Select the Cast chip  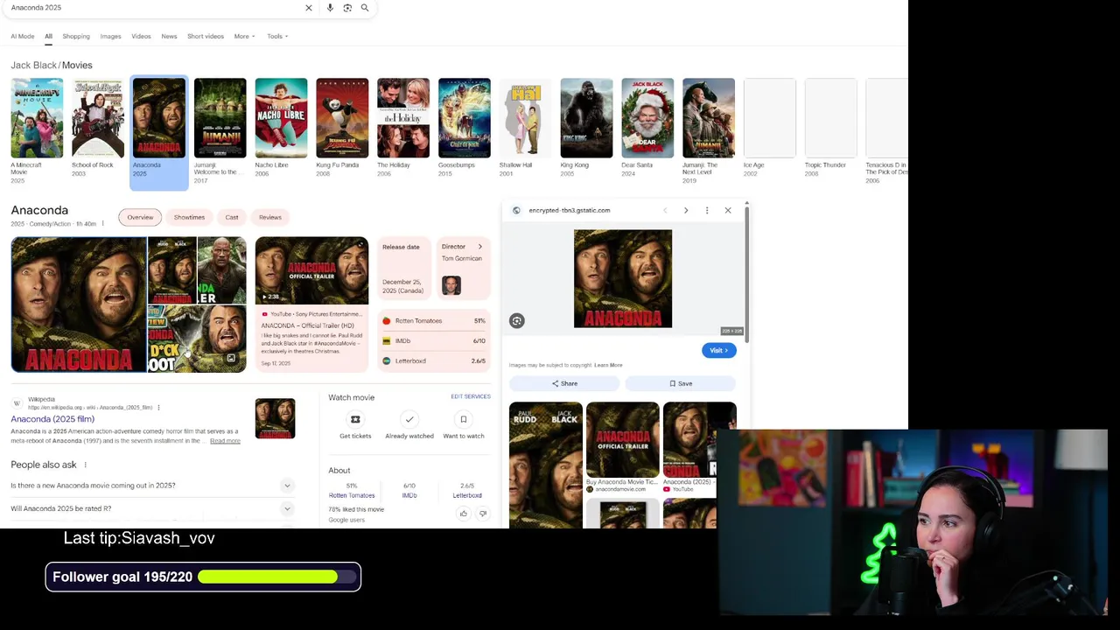click(232, 217)
